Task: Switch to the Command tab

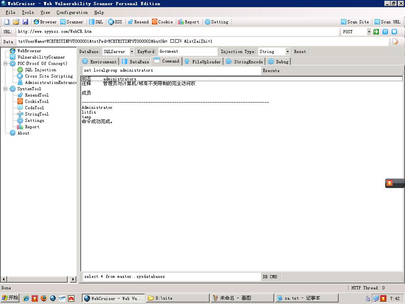Action: (167, 61)
